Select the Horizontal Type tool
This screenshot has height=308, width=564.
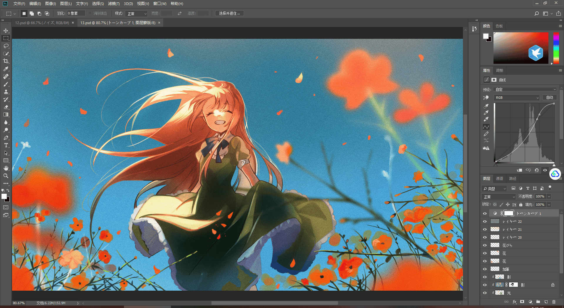(x=6, y=145)
